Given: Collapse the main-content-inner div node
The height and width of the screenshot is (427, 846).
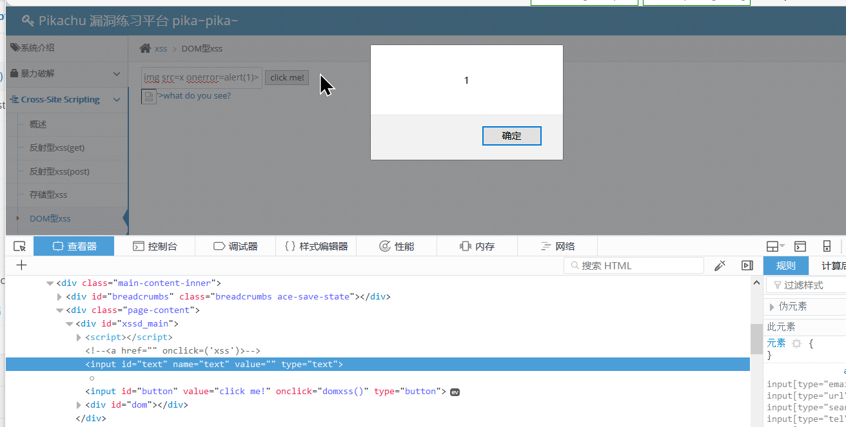Looking at the screenshot, I should point(50,283).
